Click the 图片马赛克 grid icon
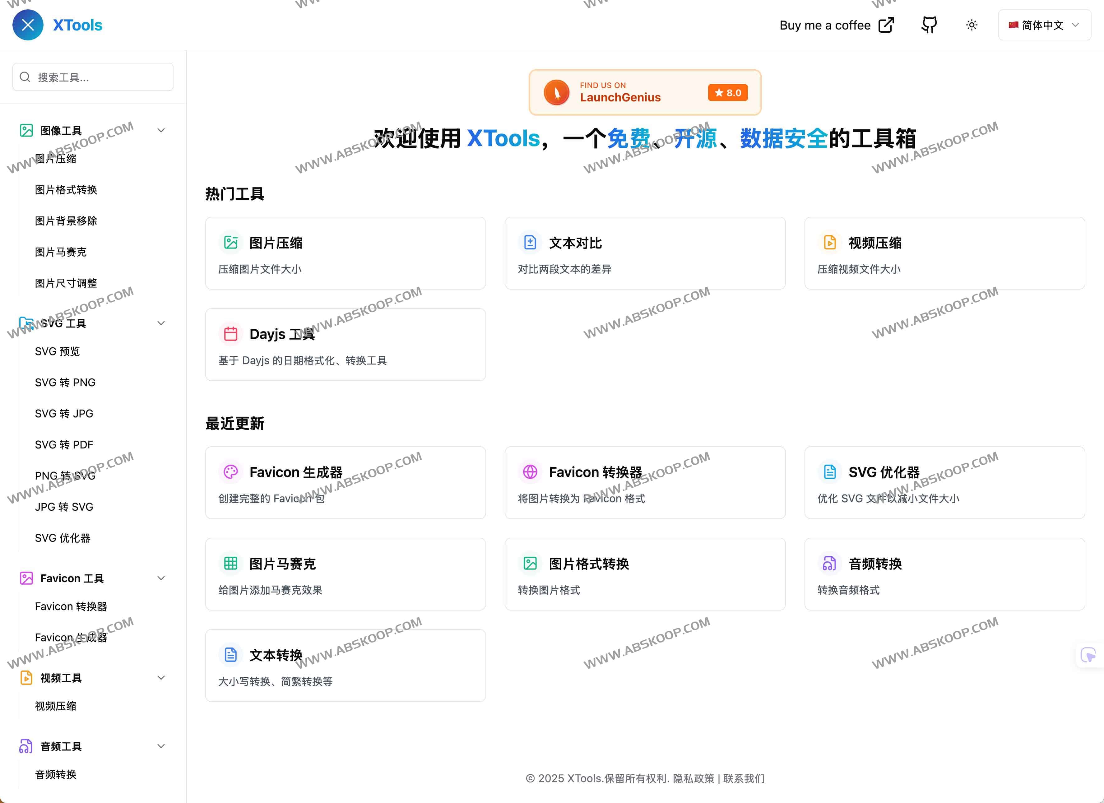Image resolution: width=1104 pixels, height=803 pixels. pos(231,563)
